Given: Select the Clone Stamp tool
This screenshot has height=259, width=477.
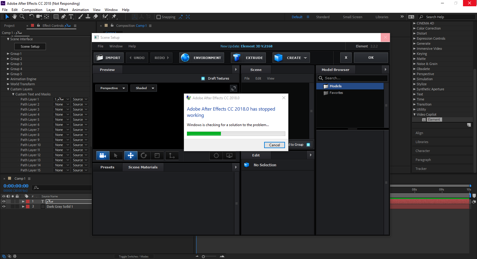Looking at the screenshot, I should (x=88, y=17).
